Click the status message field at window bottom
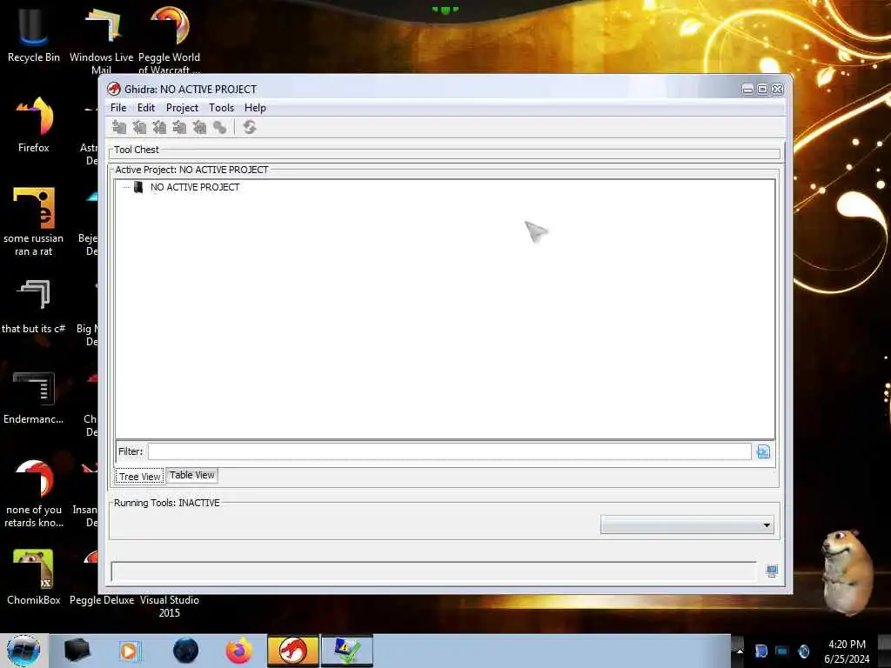 [433, 571]
